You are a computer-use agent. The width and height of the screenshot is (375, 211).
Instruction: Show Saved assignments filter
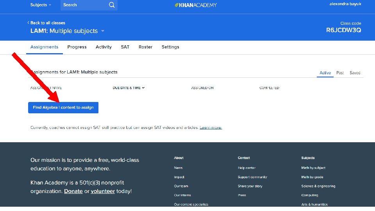point(355,73)
